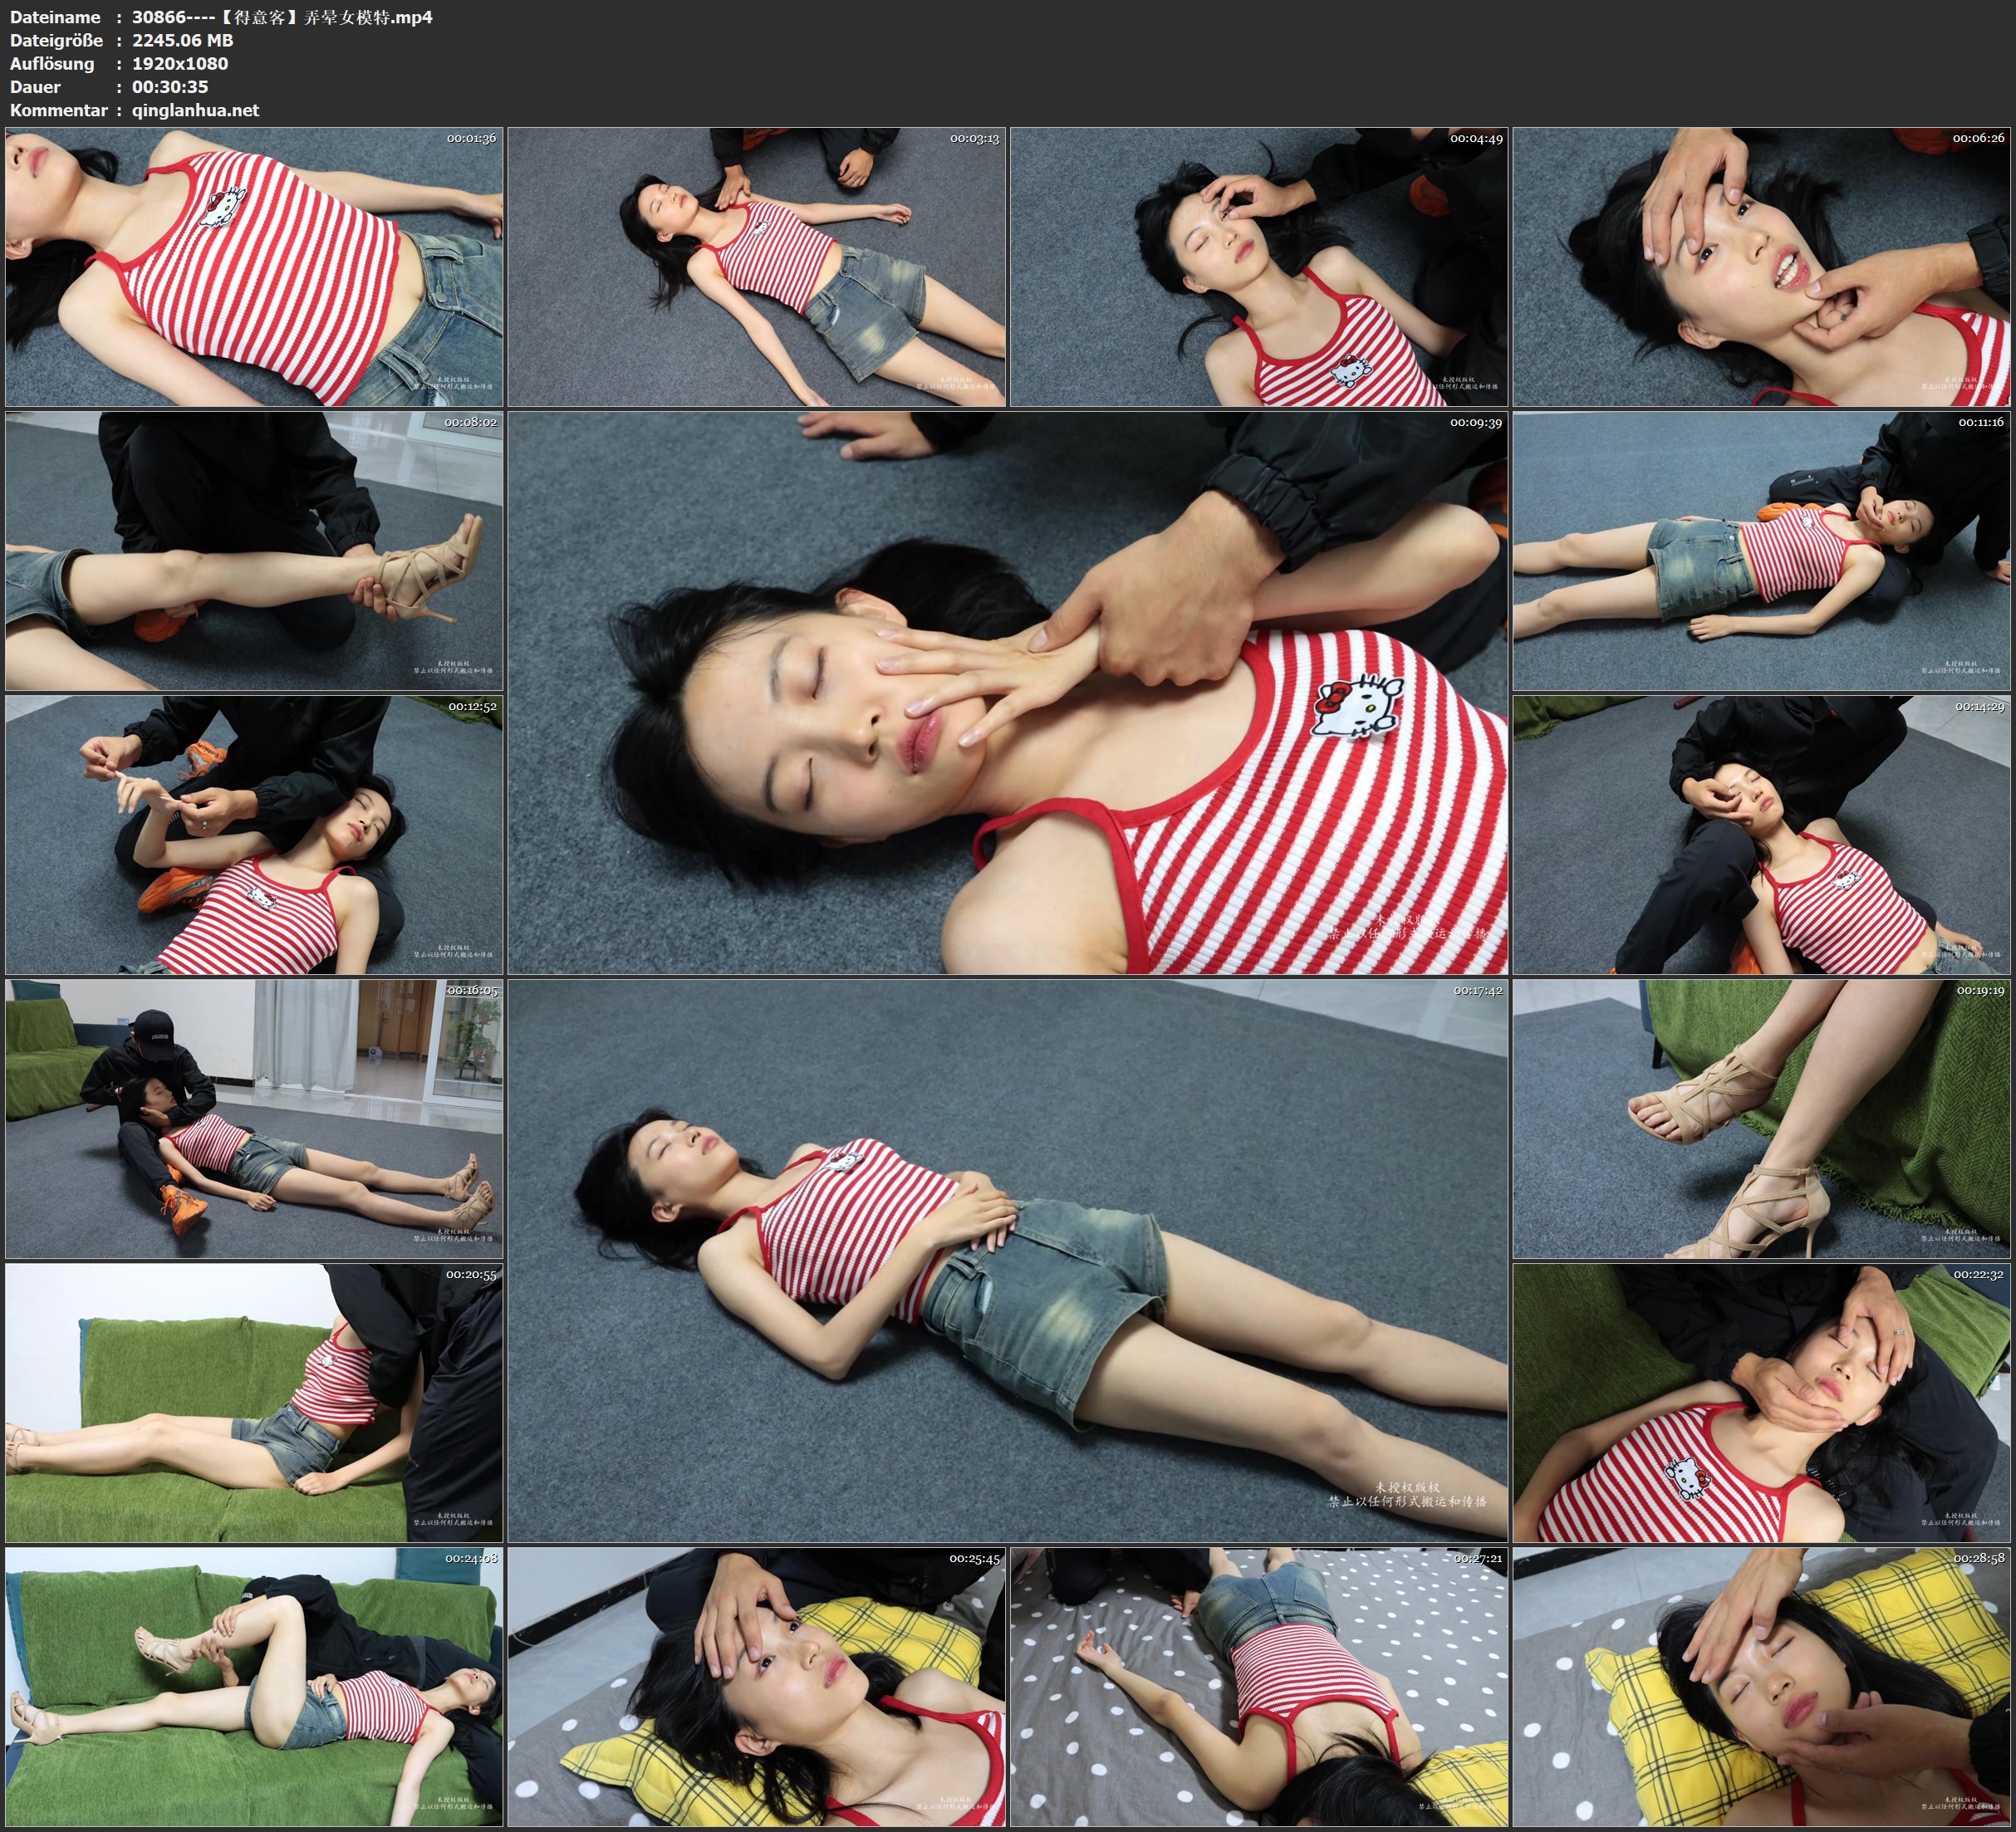This screenshot has width=2016, height=1832.
Task: Click the Dateiname mp4 file name text
Action: point(282,17)
